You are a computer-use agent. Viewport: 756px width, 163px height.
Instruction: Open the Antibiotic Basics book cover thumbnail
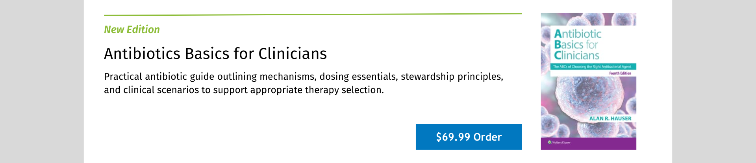[588, 81]
